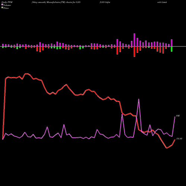Screen dimensions: 186x186
Task: Click the '18.83' price value label
Action: tap(179, 139)
